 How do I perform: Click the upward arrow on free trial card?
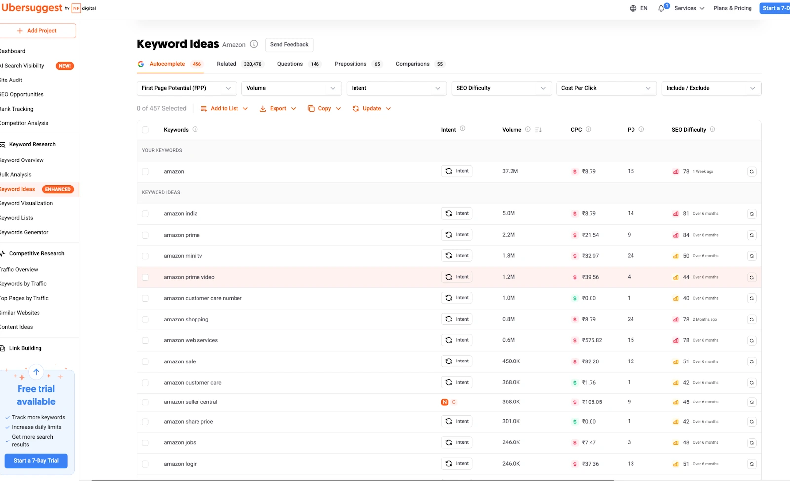pos(36,372)
